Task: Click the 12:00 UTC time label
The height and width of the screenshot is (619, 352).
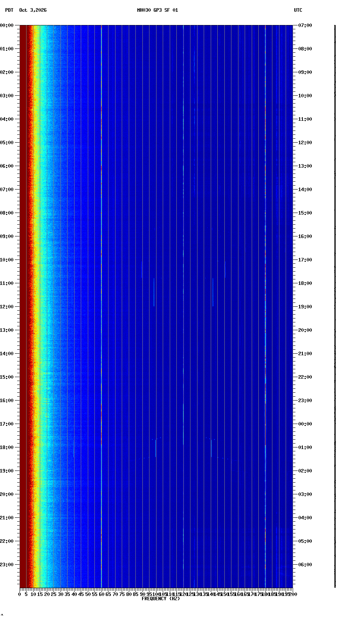Action: click(x=305, y=143)
